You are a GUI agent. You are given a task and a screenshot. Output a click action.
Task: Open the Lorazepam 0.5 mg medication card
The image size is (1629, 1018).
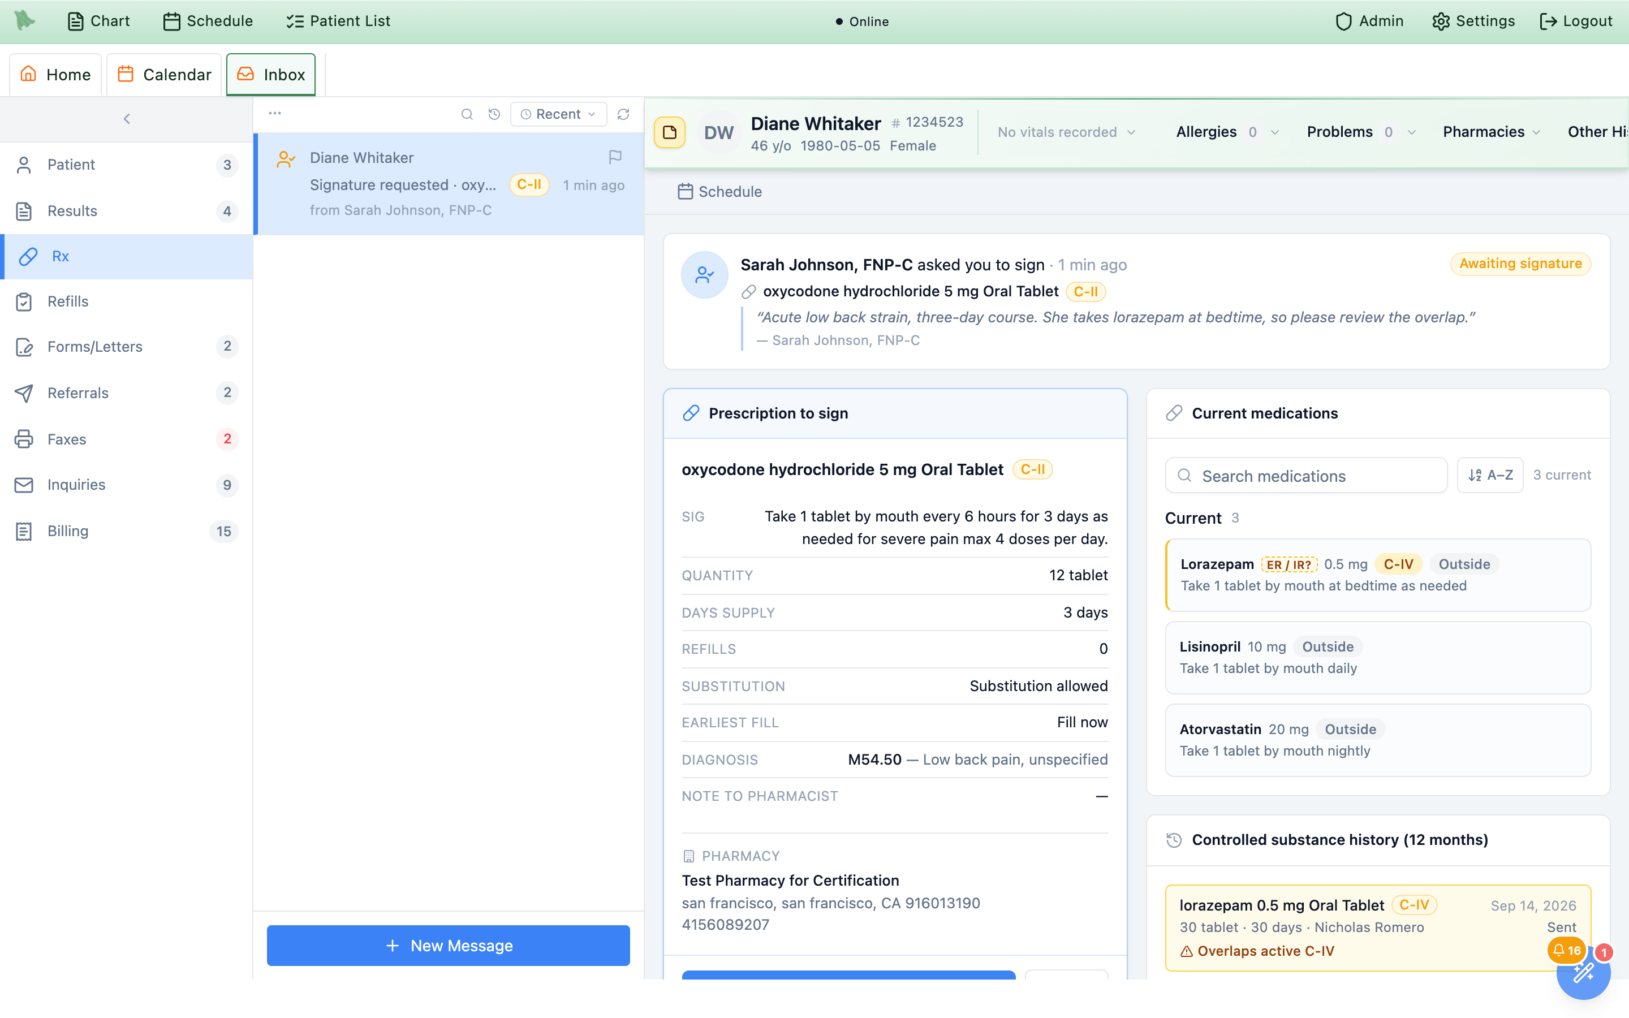click(1378, 575)
